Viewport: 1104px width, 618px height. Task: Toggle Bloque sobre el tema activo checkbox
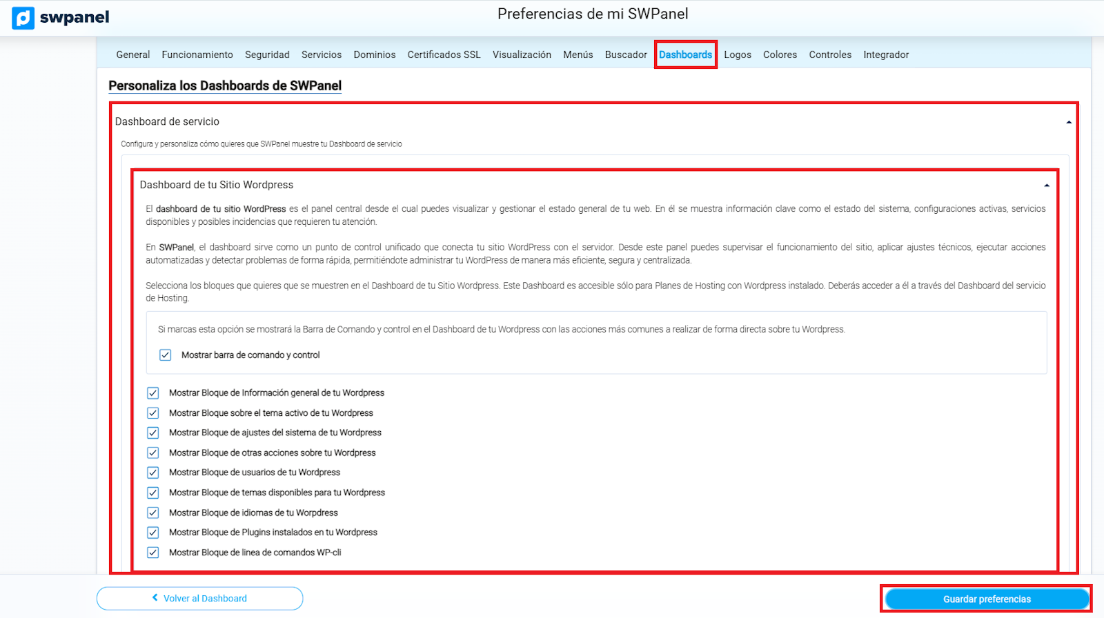pyautogui.click(x=153, y=413)
